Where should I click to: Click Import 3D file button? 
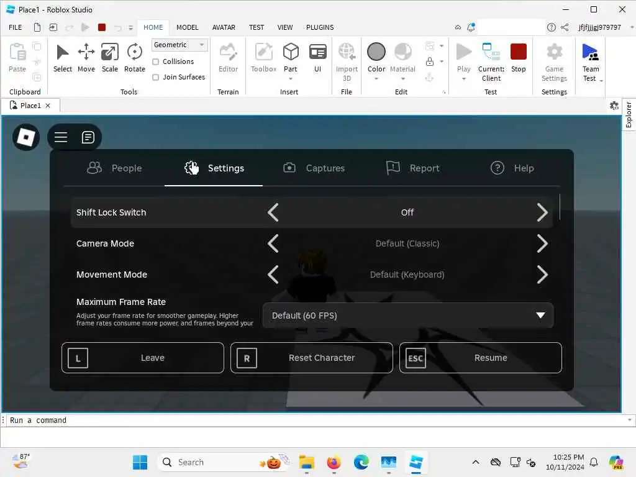(x=347, y=62)
